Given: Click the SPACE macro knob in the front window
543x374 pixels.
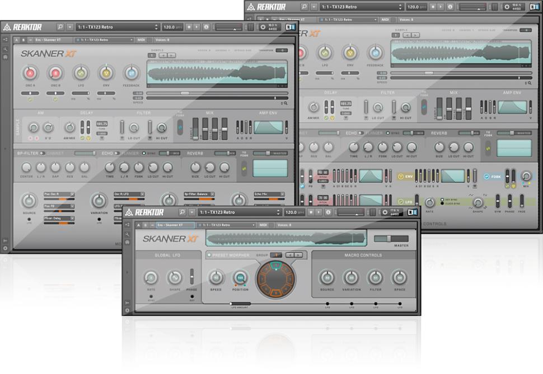Looking at the screenshot, I should click(x=399, y=277).
